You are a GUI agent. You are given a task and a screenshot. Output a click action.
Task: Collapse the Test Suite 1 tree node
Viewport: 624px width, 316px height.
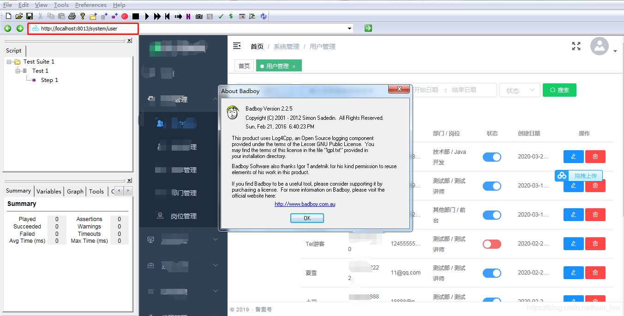(9, 62)
